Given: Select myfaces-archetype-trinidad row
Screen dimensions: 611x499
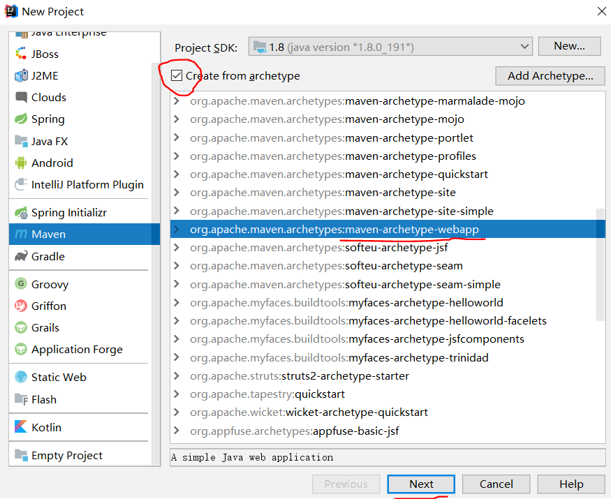Looking at the screenshot, I should click(383, 357).
